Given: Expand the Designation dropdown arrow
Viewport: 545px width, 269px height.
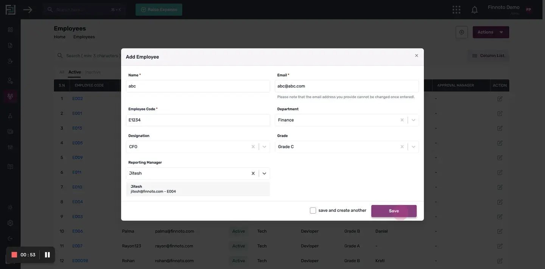Looking at the screenshot, I should (264, 147).
